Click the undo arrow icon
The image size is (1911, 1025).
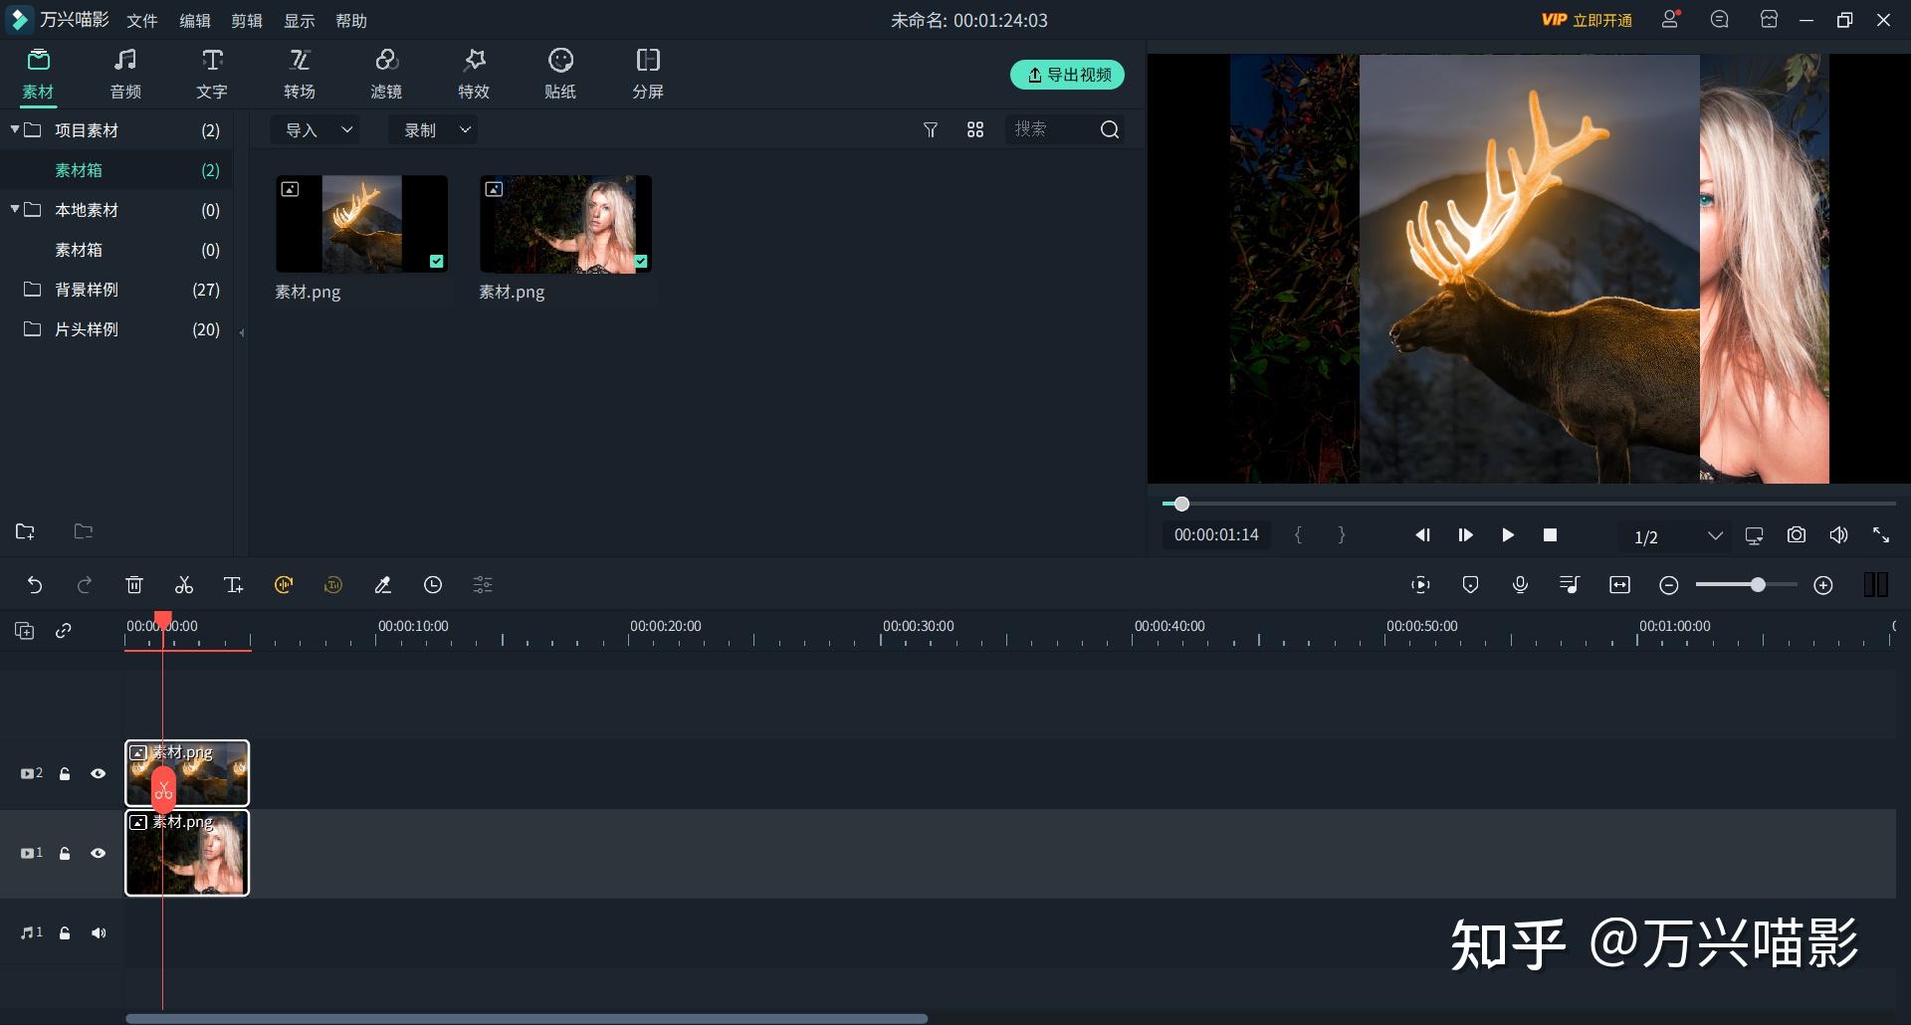[x=35, y=585]
